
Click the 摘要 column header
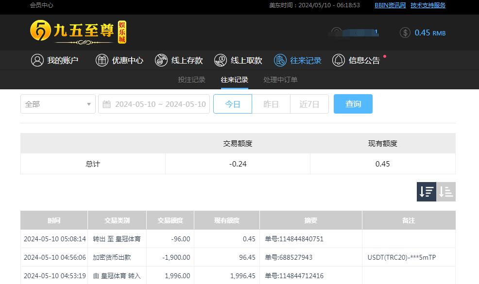311,220
